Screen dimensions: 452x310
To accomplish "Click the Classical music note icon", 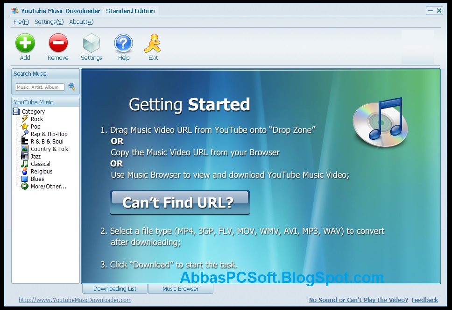I will pos(25,164).
